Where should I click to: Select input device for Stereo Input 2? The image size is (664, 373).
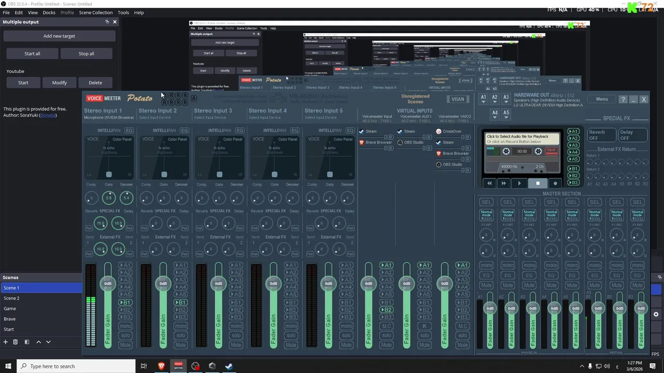click(154, 118)
